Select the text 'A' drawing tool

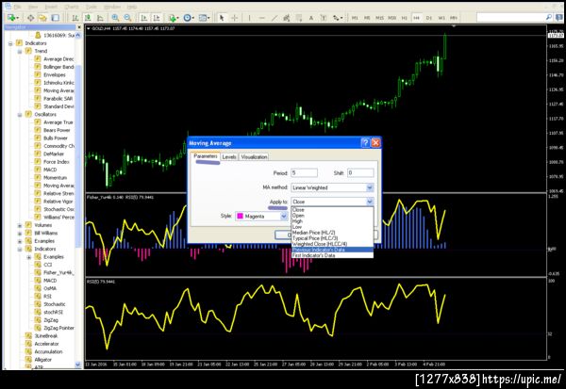click(x=310, y=18)
